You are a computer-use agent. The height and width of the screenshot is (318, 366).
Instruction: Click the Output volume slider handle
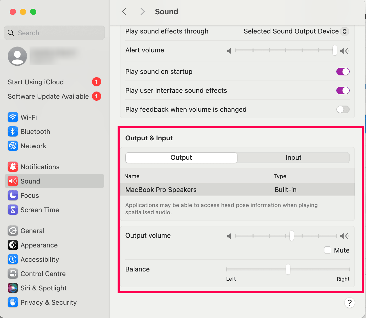click(x=292, y=235)
